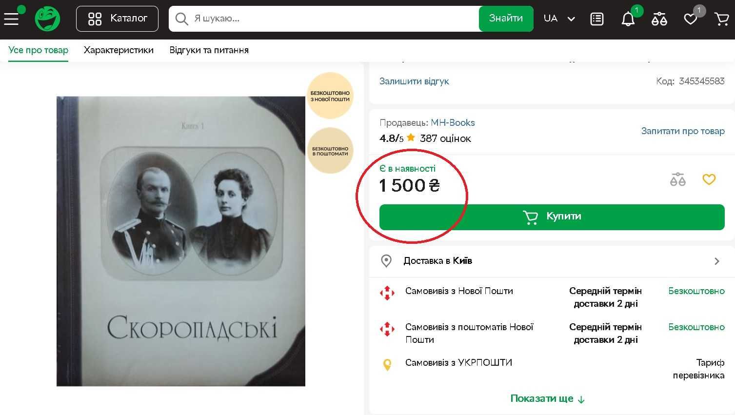The width and height of the screenshot is (735, 415).
Task: Open comparison scales icon in header
Action: 659,19
